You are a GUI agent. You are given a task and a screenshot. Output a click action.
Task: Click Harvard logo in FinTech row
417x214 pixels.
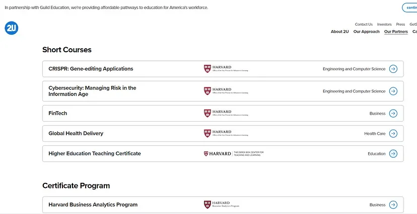point(226,114)
